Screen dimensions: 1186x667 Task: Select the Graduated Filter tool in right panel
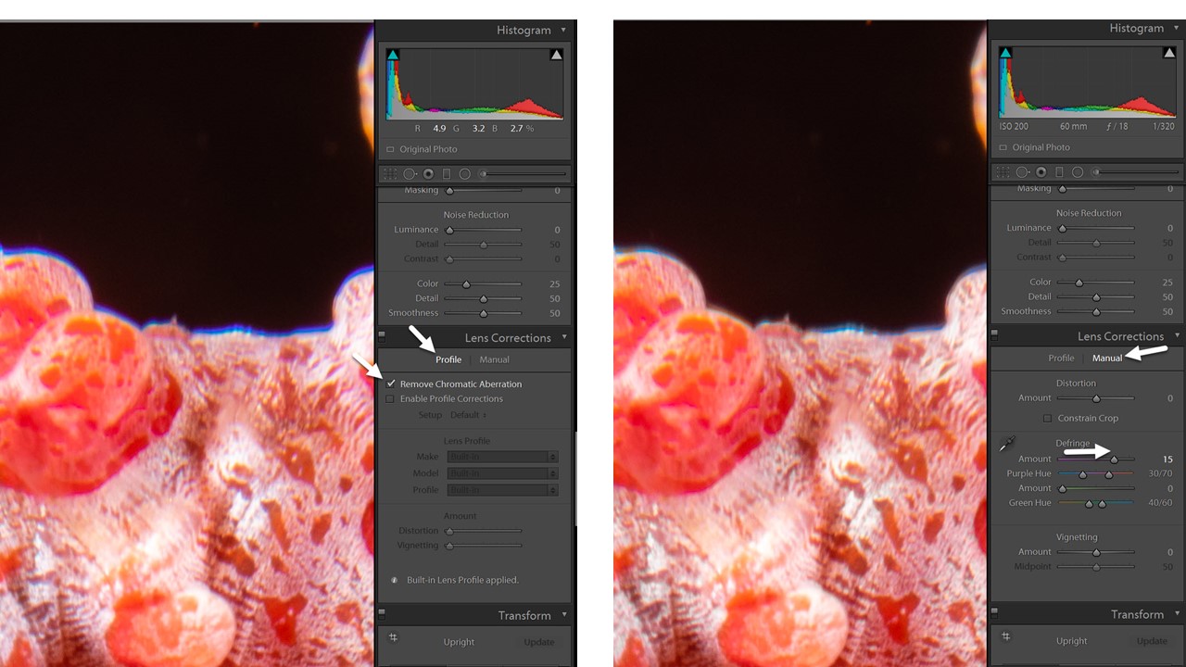(x=1059, y=172)
